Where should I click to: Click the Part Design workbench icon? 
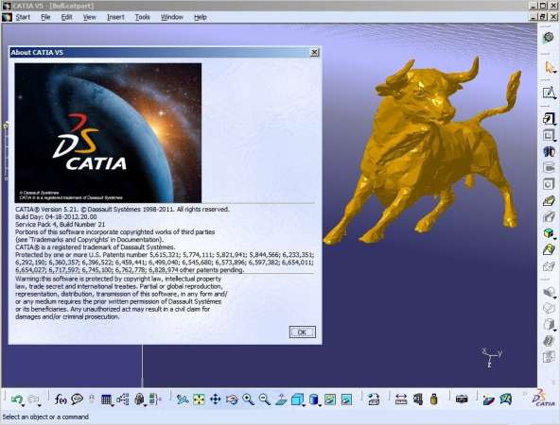coord(549,38)
